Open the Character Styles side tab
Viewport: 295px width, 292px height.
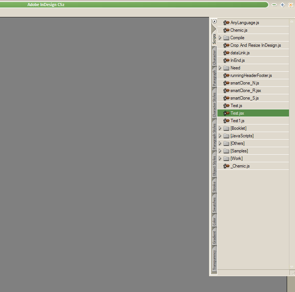214,105
